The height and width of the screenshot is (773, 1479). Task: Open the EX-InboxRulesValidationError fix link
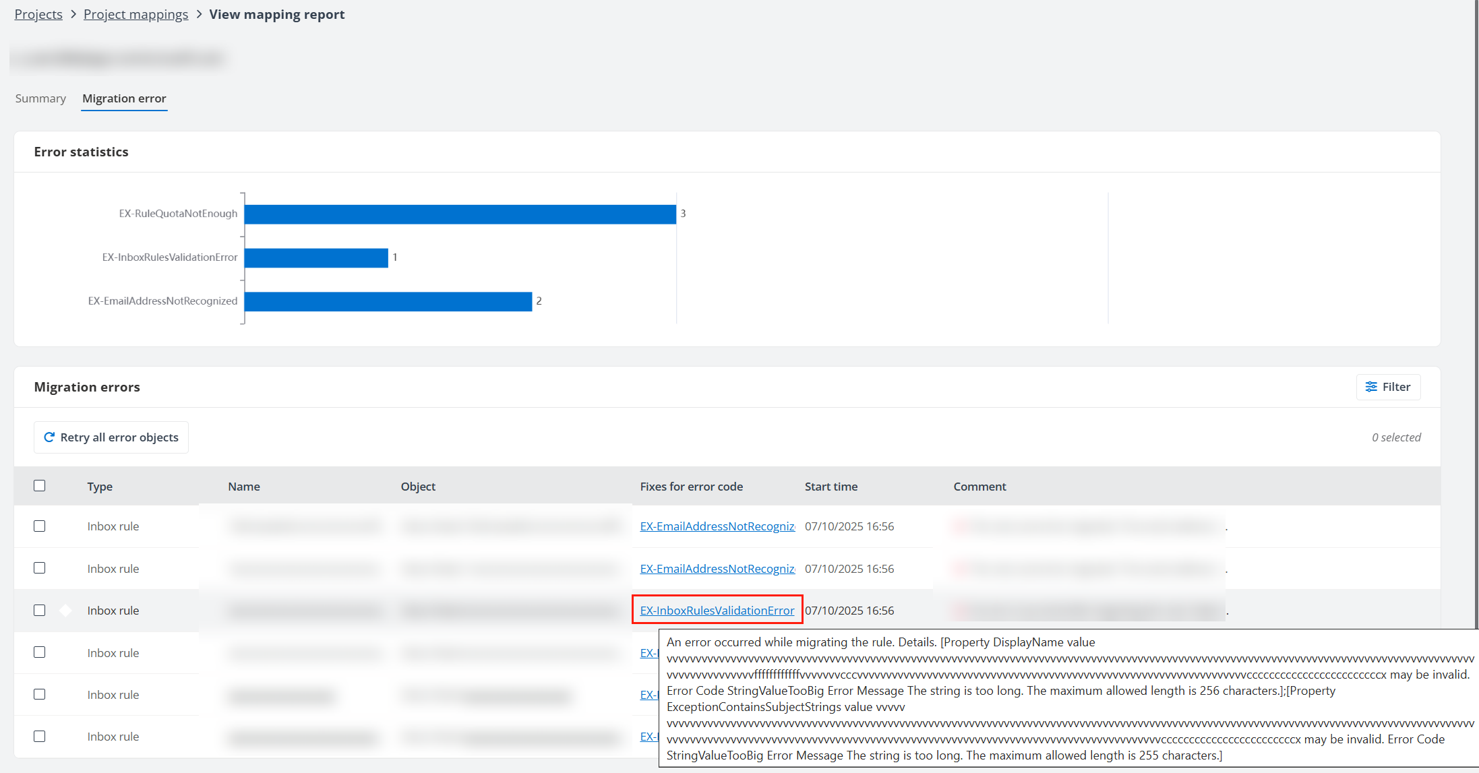717,611
